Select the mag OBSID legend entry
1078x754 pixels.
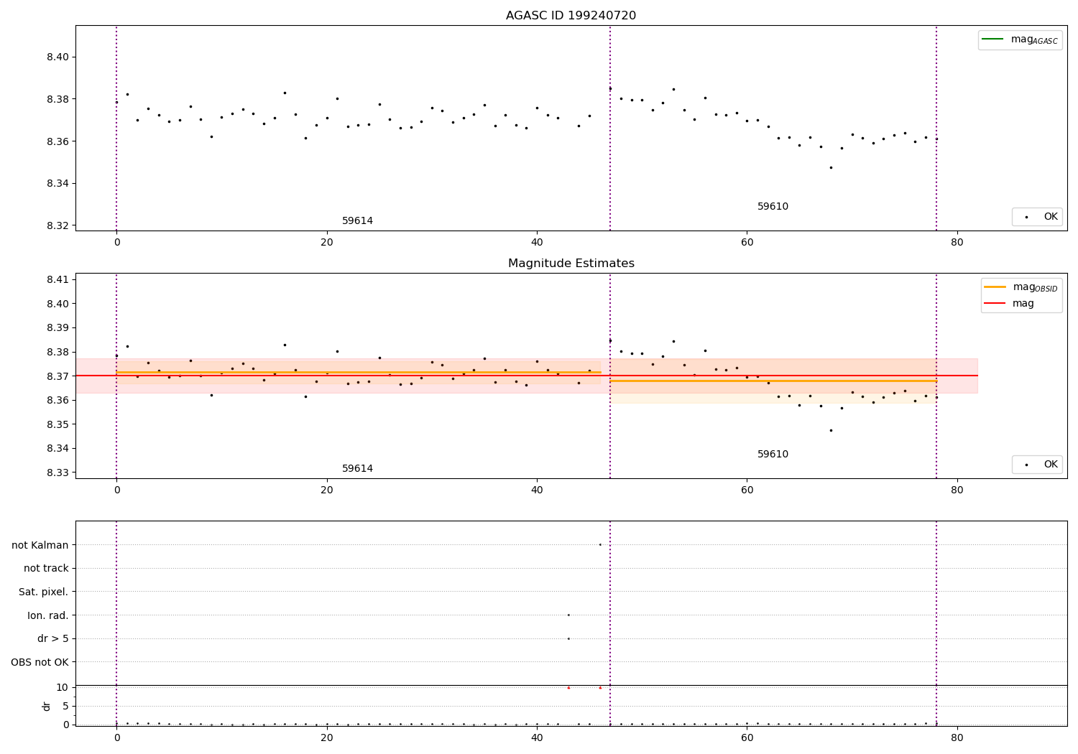click(x=1021, y=287)
